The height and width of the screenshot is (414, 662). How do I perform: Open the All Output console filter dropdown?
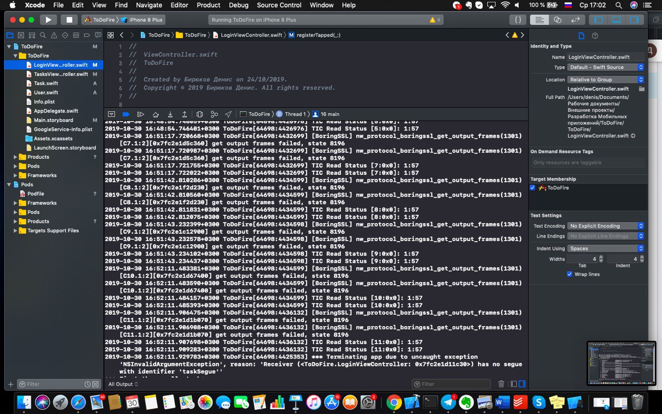point(123,384)
